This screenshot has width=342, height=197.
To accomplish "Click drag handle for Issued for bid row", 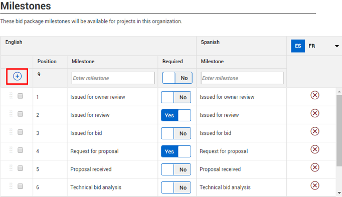I will [x=11, y=132].
